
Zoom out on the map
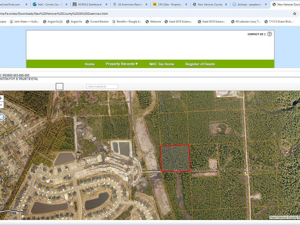click(1, 105)
